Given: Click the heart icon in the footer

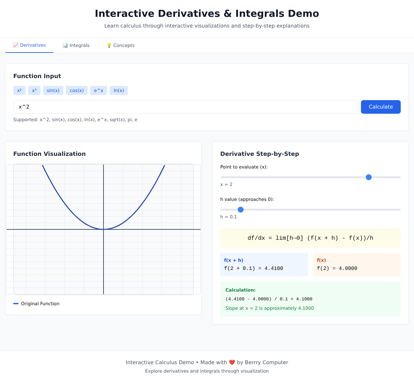Looking at the screenshot, I should [x=232, y=362].
